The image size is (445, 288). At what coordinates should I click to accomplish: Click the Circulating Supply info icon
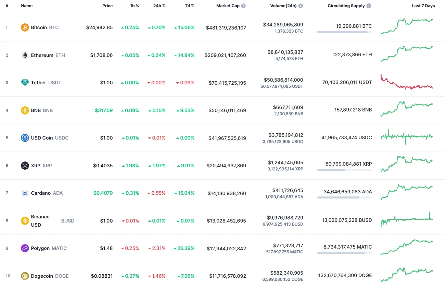[369, 6]
